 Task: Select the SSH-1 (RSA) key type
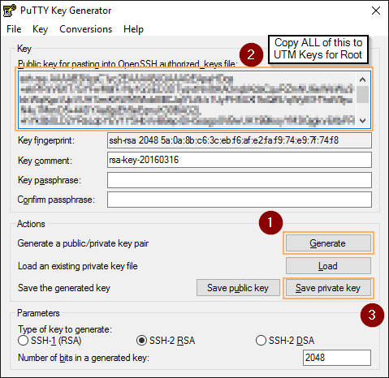tap(23, 341)
